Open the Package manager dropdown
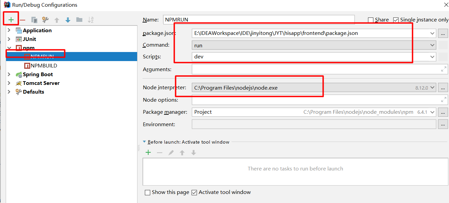The width and height of the screenshot is (449, 203). [432, 112]
